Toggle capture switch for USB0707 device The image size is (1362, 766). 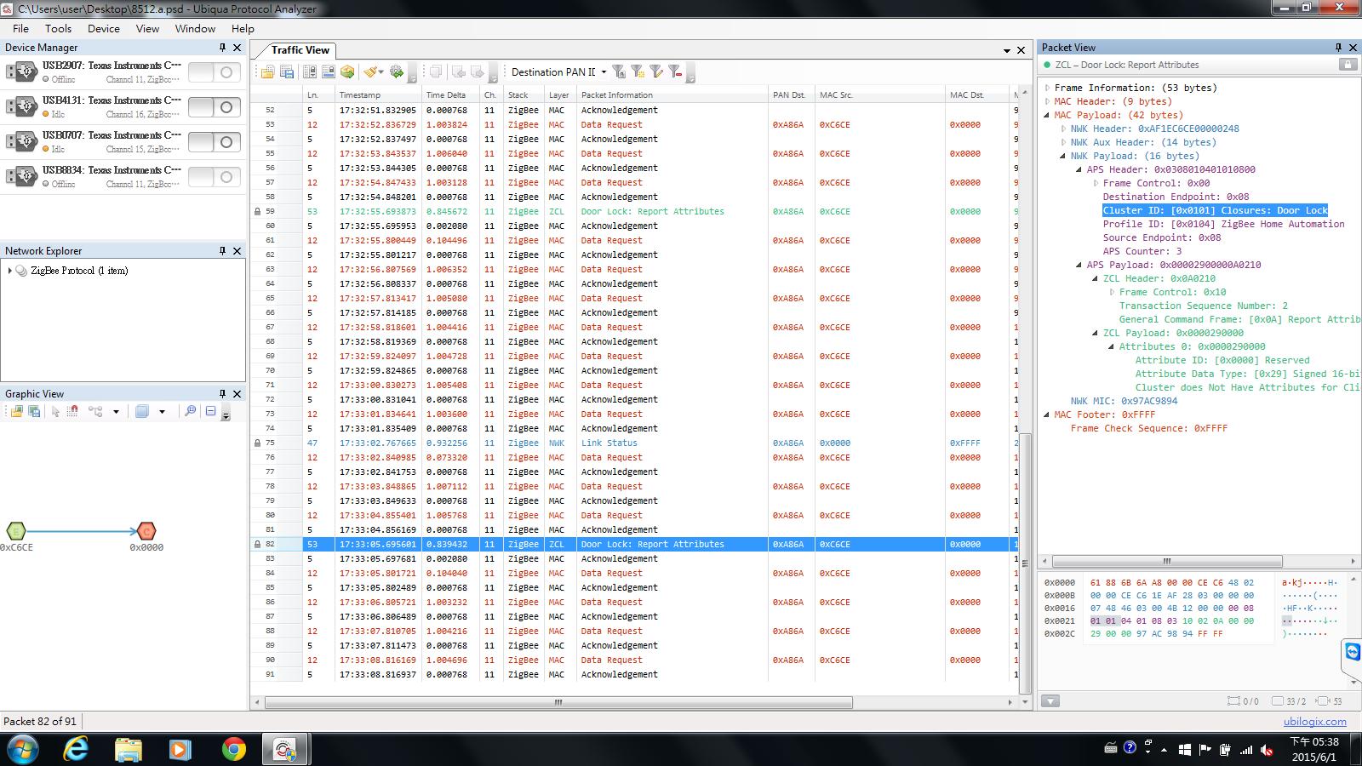[213, 142]
